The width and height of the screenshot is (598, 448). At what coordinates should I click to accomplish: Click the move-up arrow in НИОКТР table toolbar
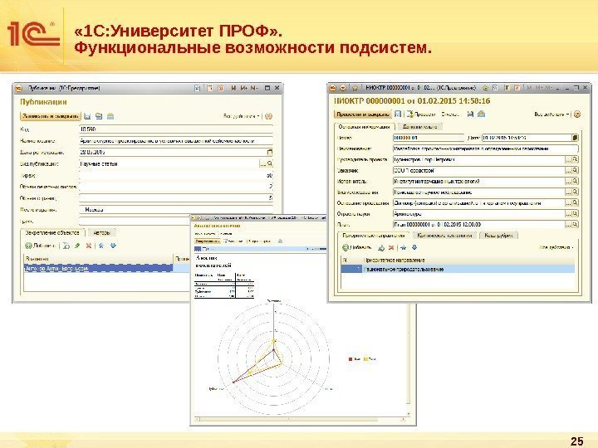[403, 247]
